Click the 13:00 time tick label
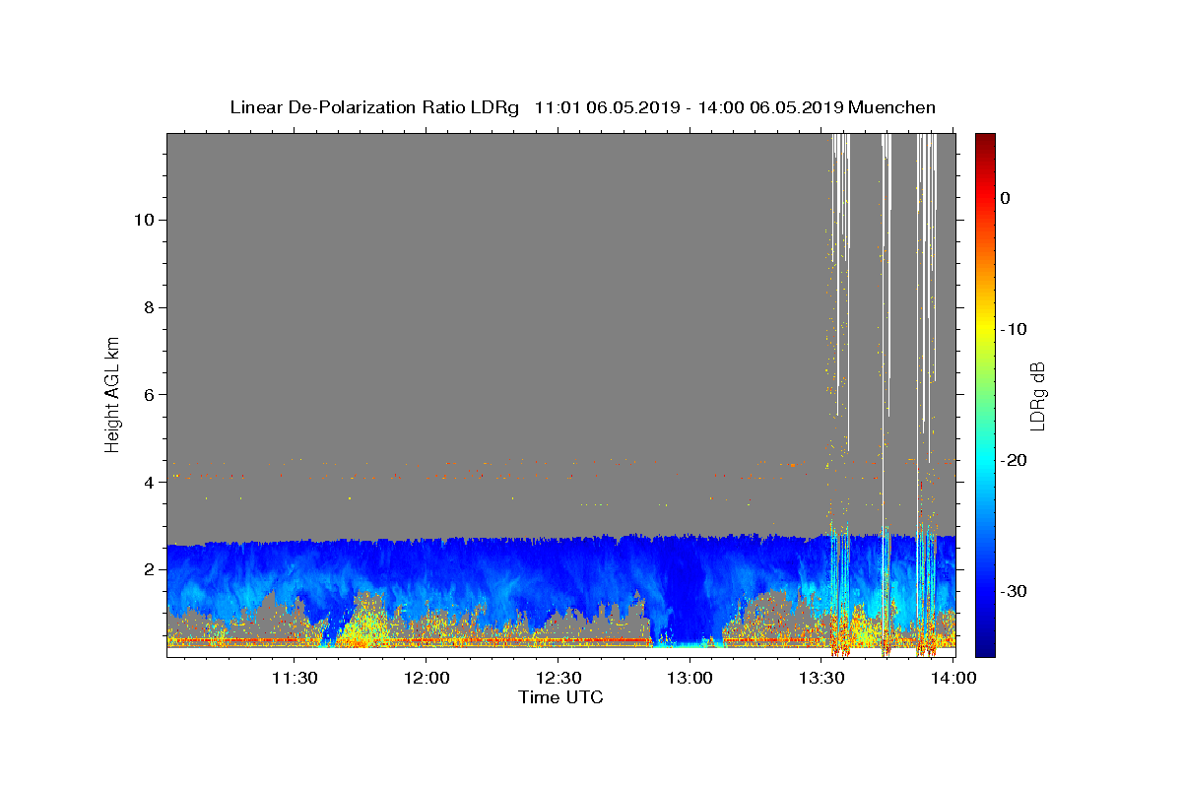 (689, 678)
